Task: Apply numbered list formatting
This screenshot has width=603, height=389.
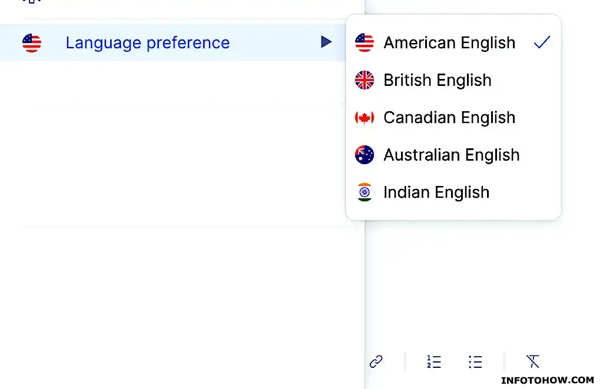Action: 434,362
